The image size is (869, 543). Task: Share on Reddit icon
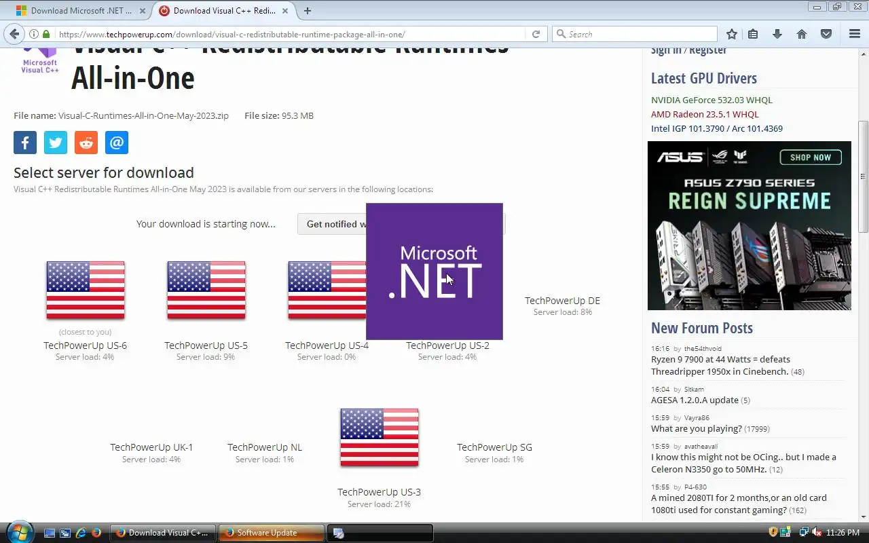(x=86, y=143)
